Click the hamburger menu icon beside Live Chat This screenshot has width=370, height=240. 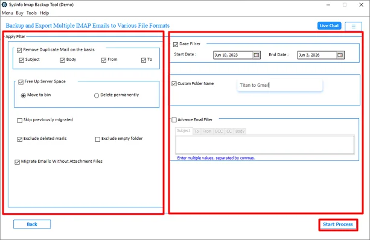[353, 27]
